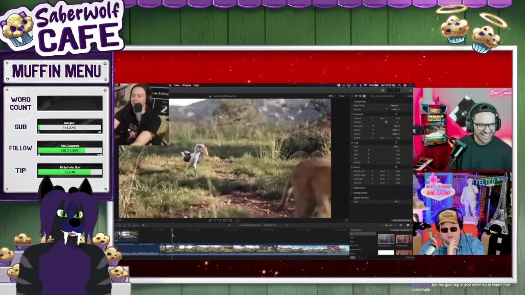Toggle the headphones solo button in timeline
525x295 pixels.
(390, 225)
